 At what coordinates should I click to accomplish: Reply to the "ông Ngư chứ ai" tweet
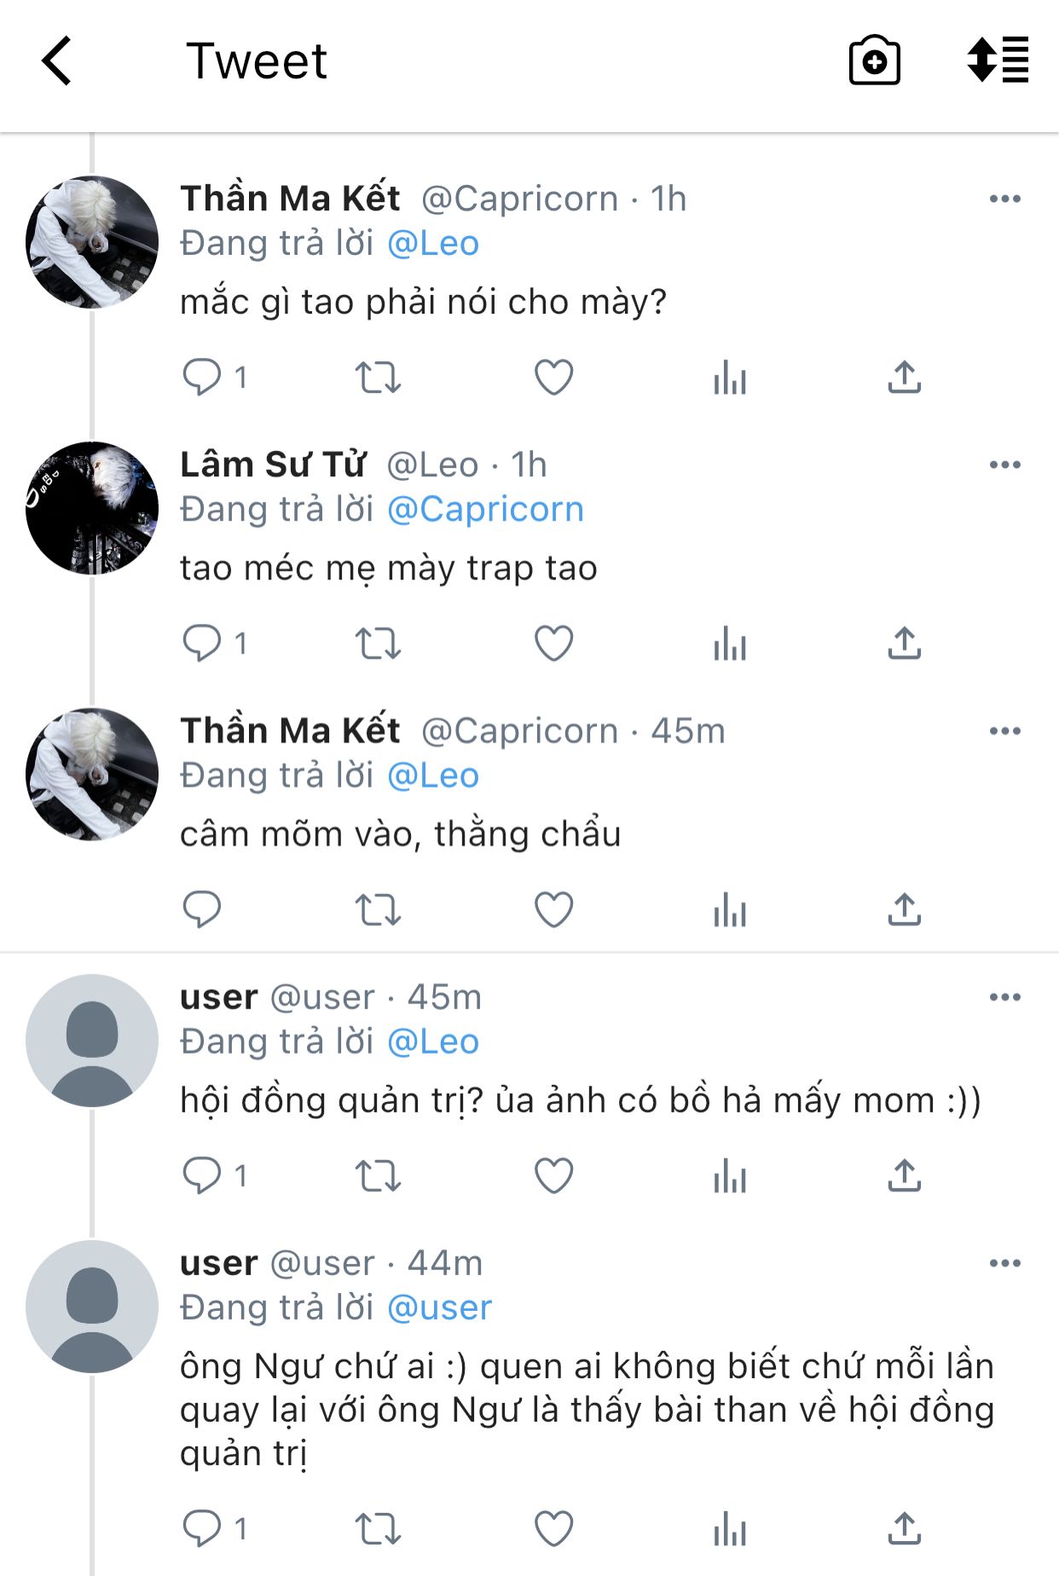pyautogui.click(x=202, y=1528)
